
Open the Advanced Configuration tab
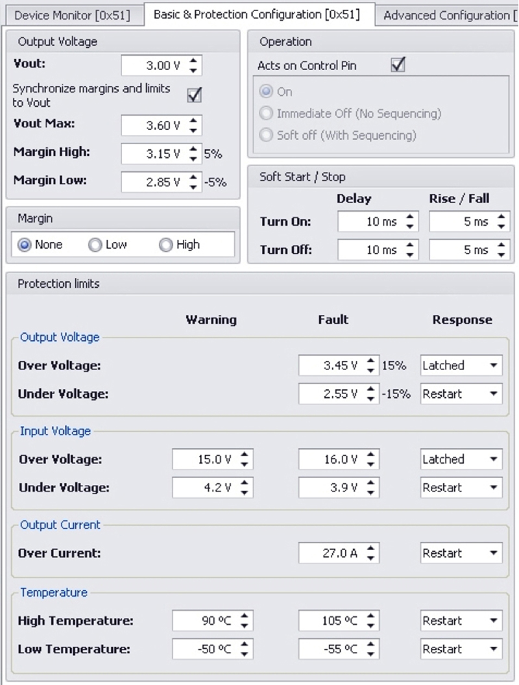(448, 15)
